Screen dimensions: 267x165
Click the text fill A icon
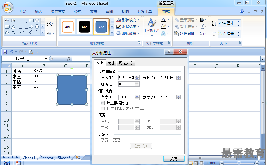163,20
